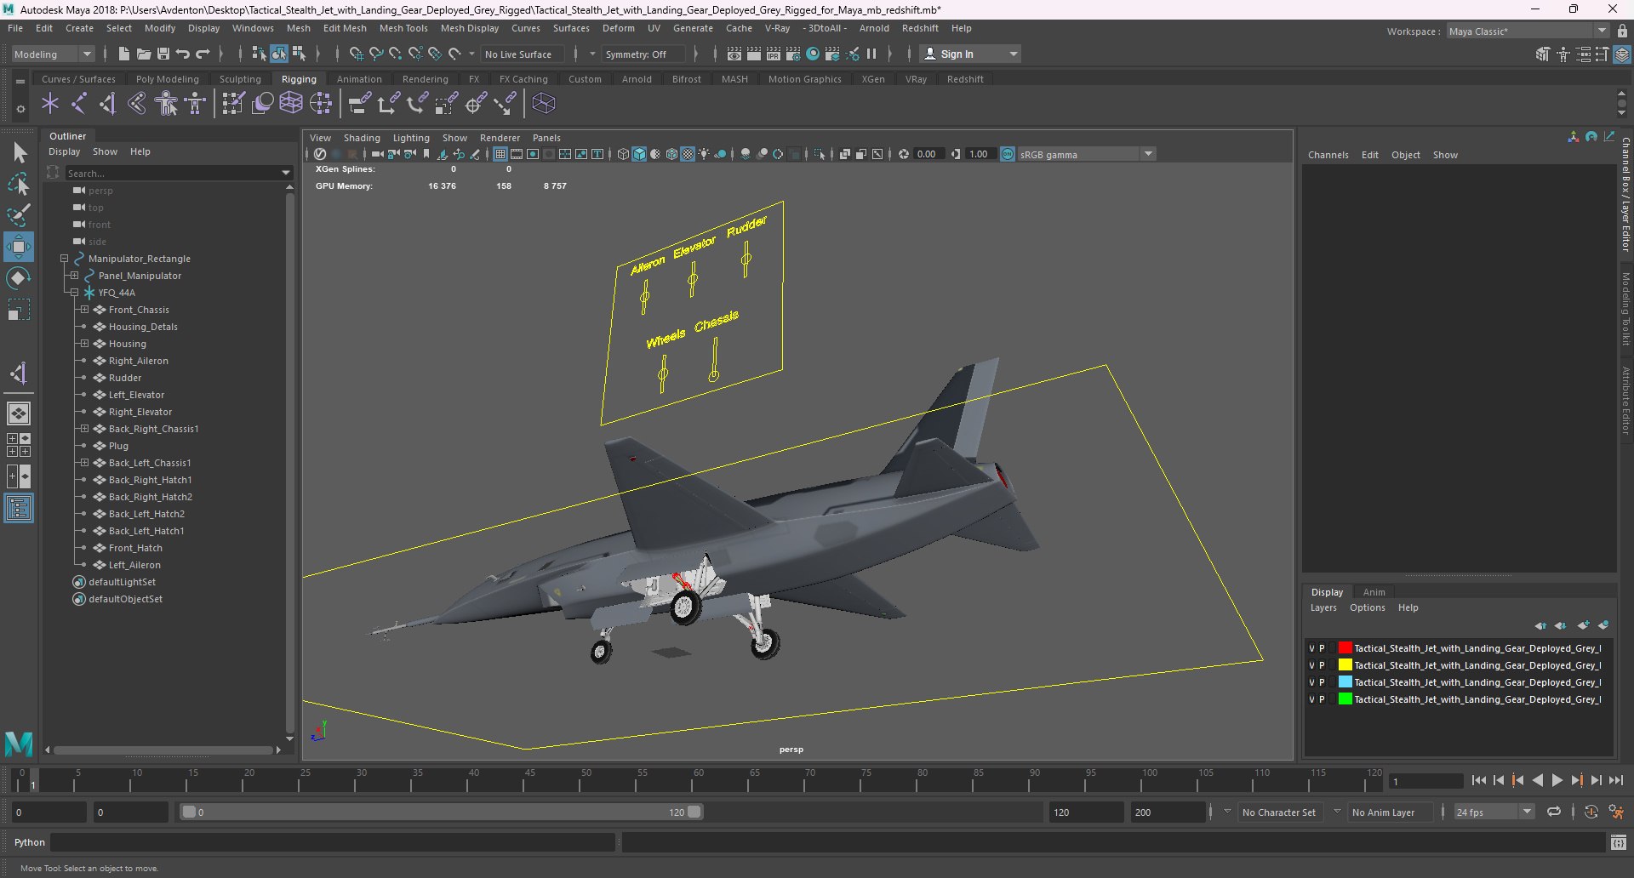
Task: Activate the Scale tool in toolbox
Action: click(x=19, y=310)
